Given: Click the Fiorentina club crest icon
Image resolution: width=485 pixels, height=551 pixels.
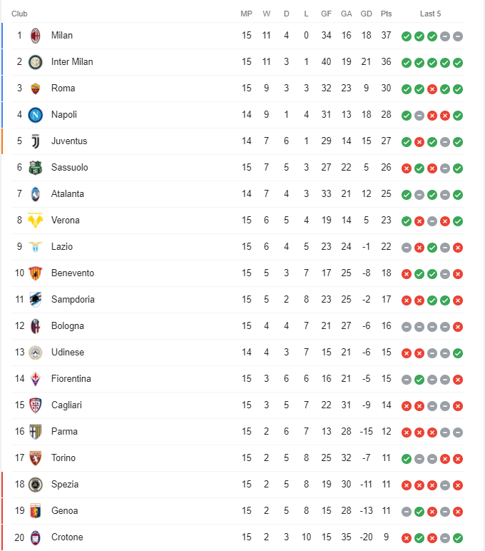Looking at the screenshot, I should point(36,379).
